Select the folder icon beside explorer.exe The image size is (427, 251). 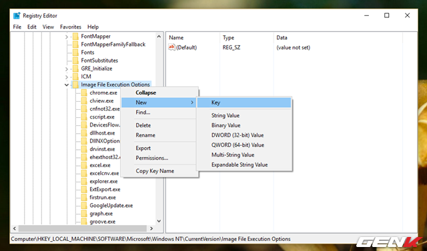84,181
